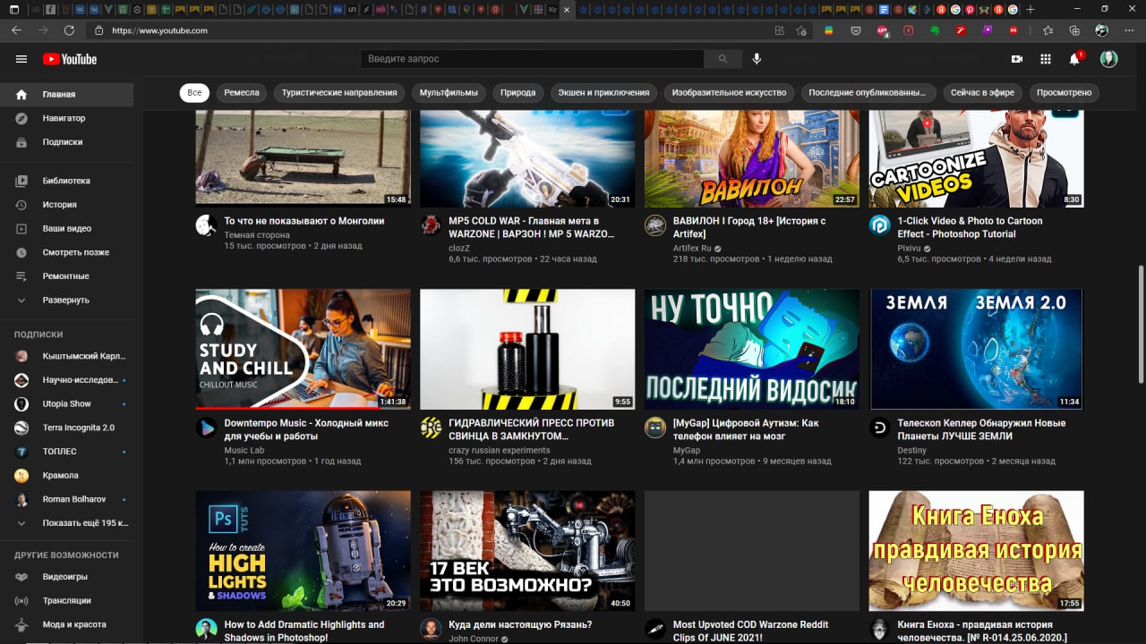Viewport: 1146px width, 644px height.
Task: Open История in the sidebar
Action: pos(67,205)
